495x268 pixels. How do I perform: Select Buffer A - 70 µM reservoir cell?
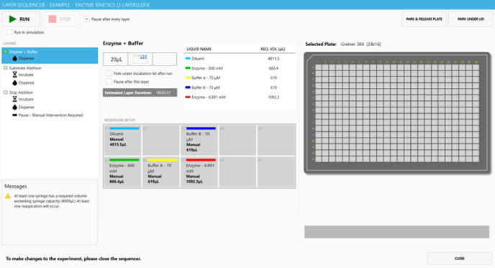(x=161, y=172)
